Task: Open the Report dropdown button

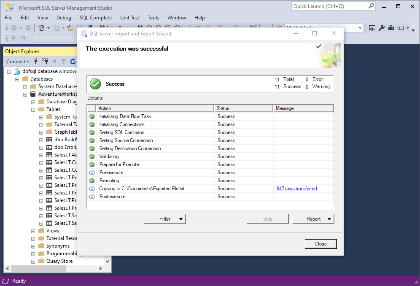Action: [313, 219]
